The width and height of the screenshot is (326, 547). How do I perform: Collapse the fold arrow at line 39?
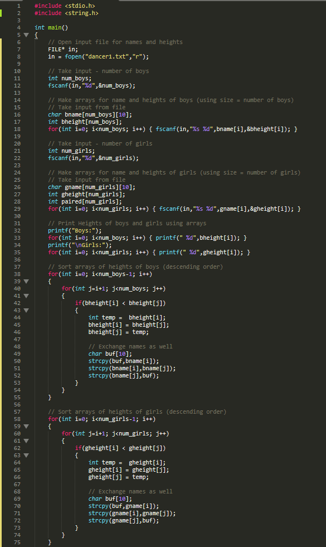(26, 281)
